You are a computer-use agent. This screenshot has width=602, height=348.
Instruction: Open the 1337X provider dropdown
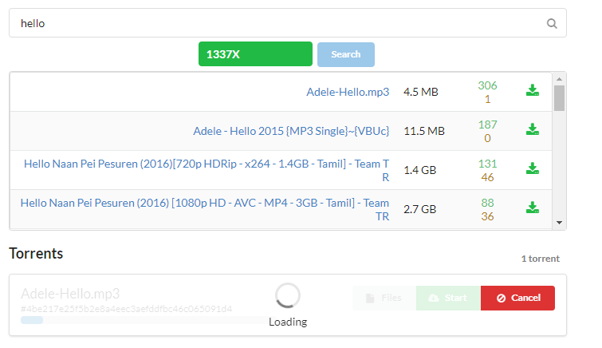255,54
